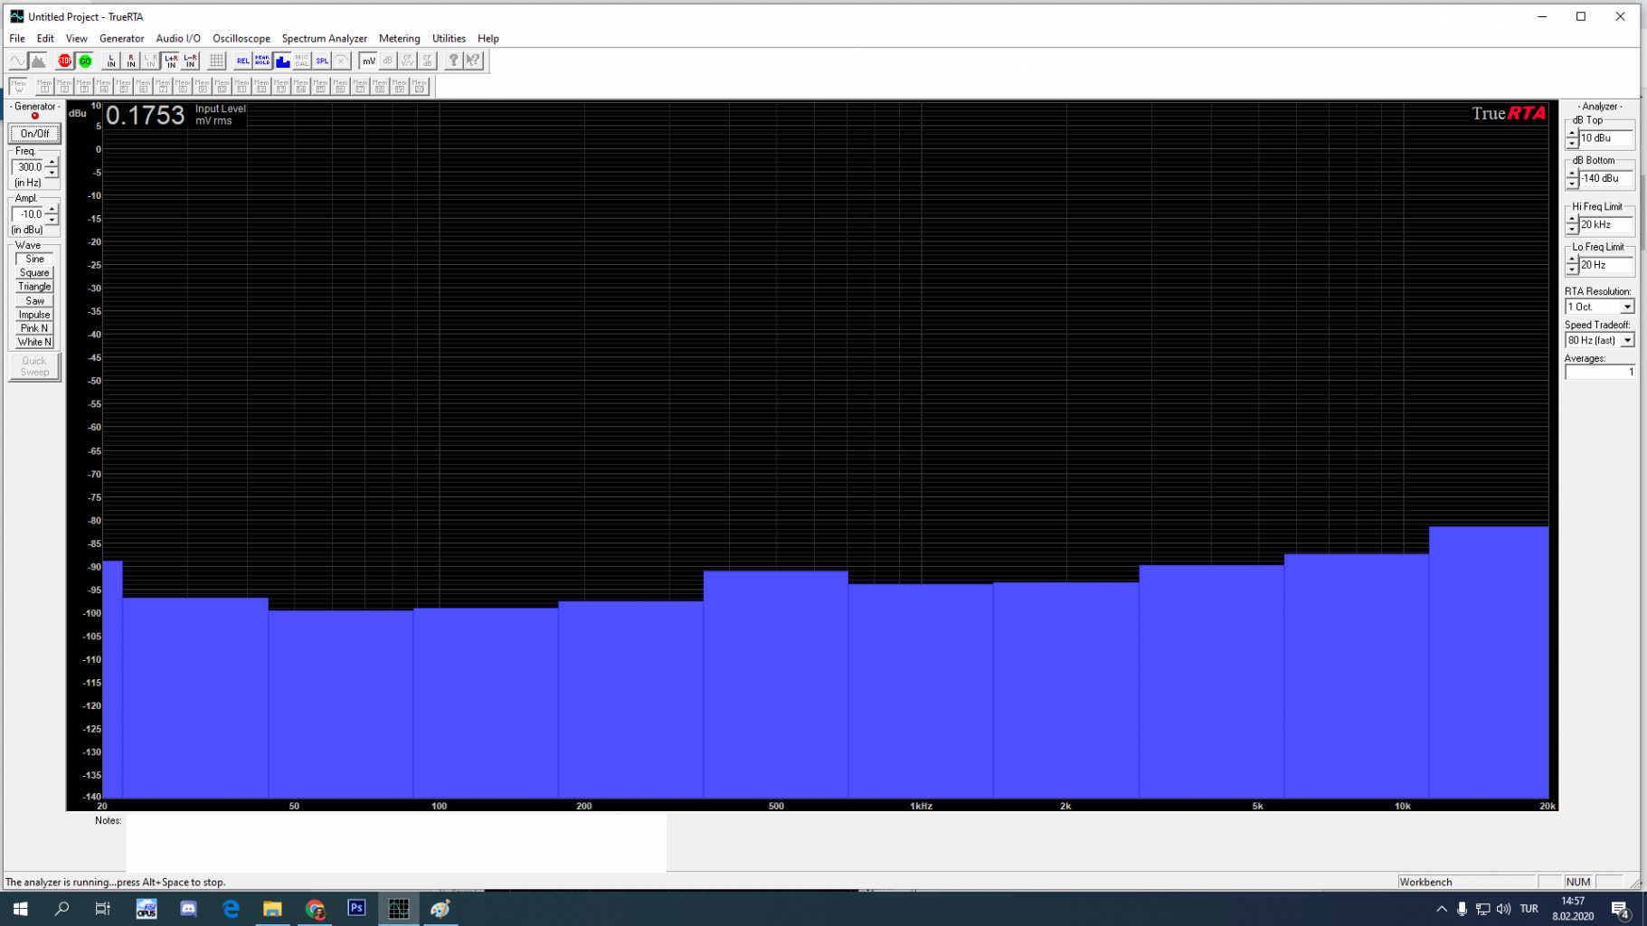Open RTA Resolution dropdown
The width and height of the screenshot is (1647, 926).
(x=1627, y=307)
